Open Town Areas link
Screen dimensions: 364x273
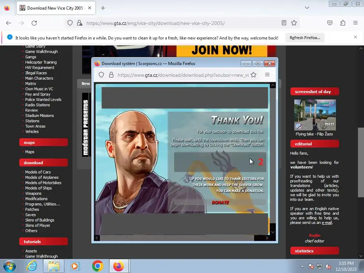coord(35,126)
